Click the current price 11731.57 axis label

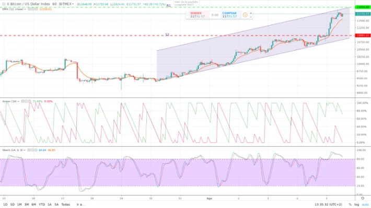coord(363,14)
